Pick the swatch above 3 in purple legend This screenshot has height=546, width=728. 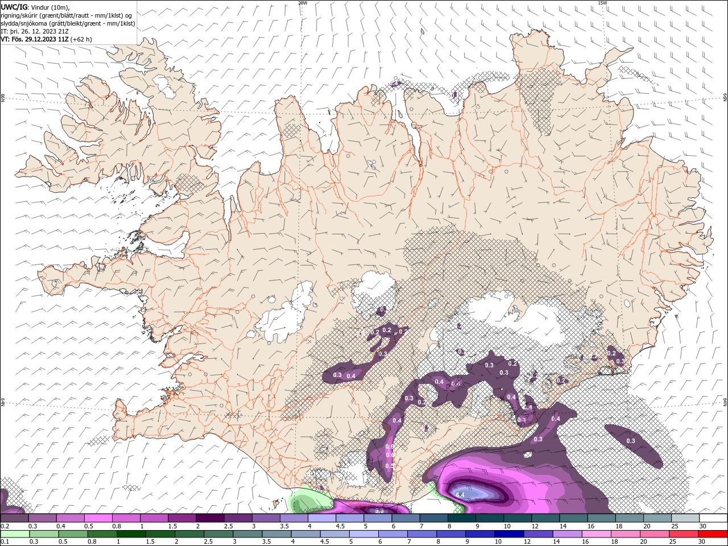coord(265,518)
